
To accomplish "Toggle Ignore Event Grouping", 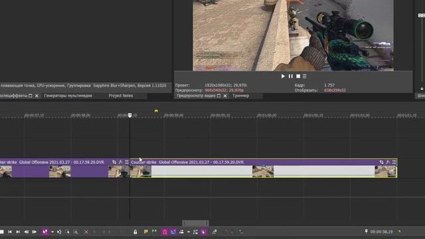I will pyautogui.click(x=204, y=232).
